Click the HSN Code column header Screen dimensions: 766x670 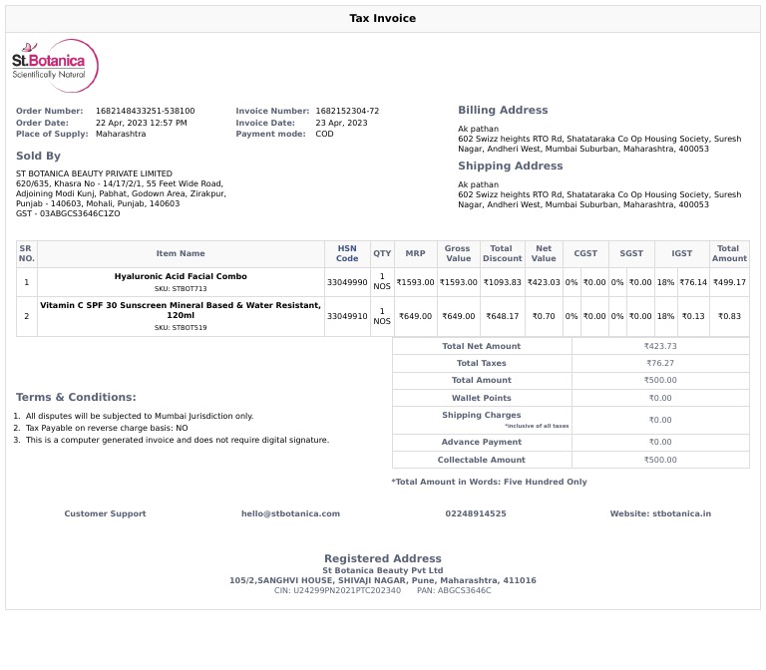click(x=347, y=253)
